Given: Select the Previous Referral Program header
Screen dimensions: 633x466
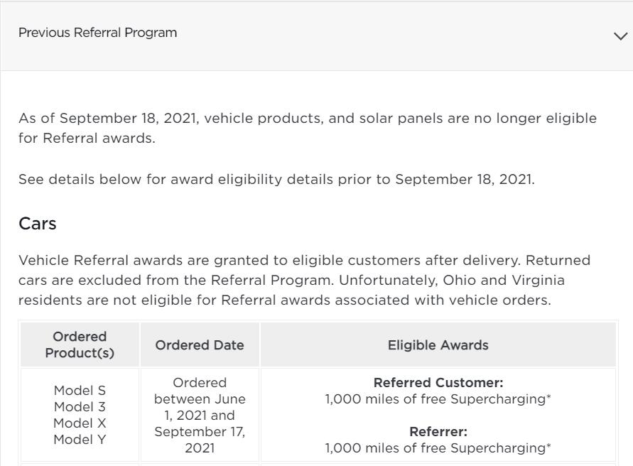Looking at the screenshot, I should click(x=98, y=32).
